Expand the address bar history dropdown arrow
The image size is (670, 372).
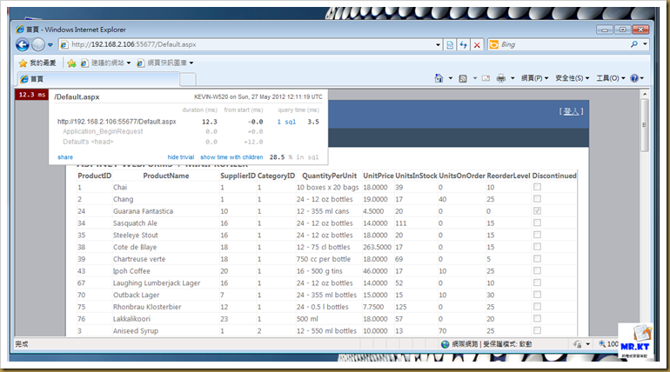point(438,44)
